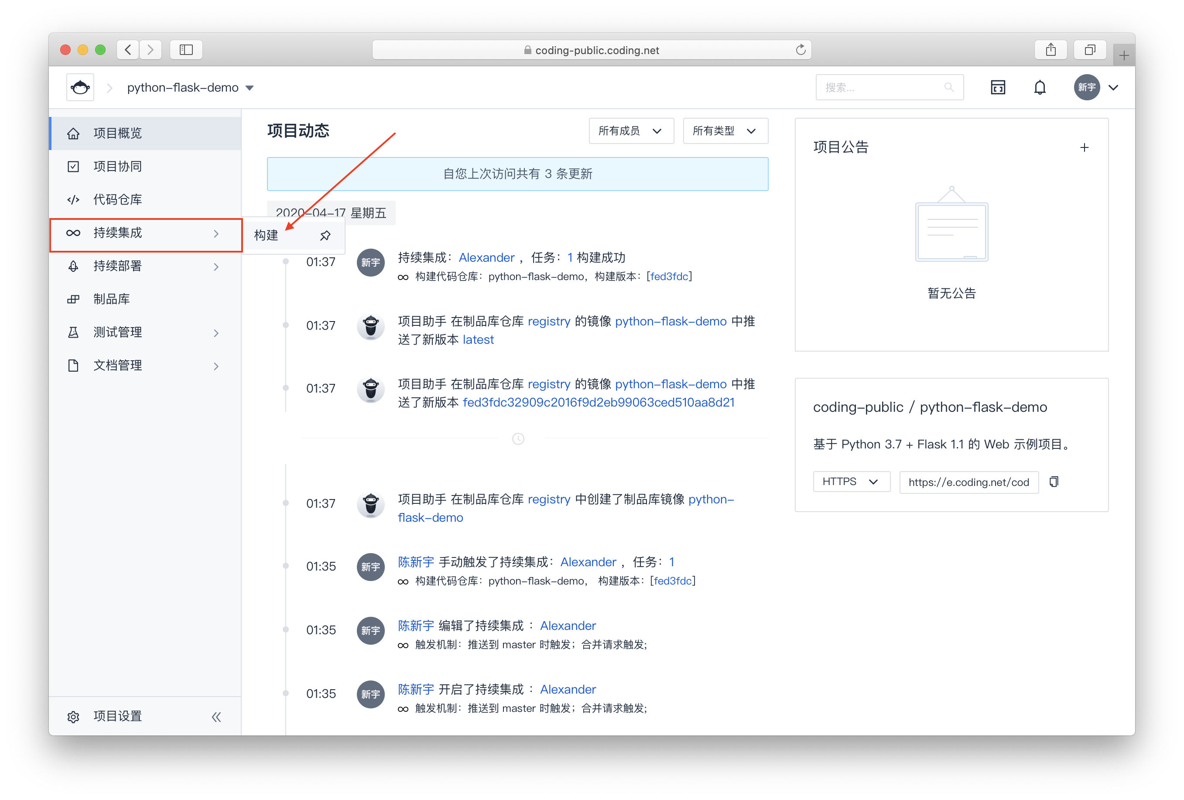Screen dimensions: 1184x800
Task: Open the 所有成员 member filter dropdown
Action: pos(631,131)
